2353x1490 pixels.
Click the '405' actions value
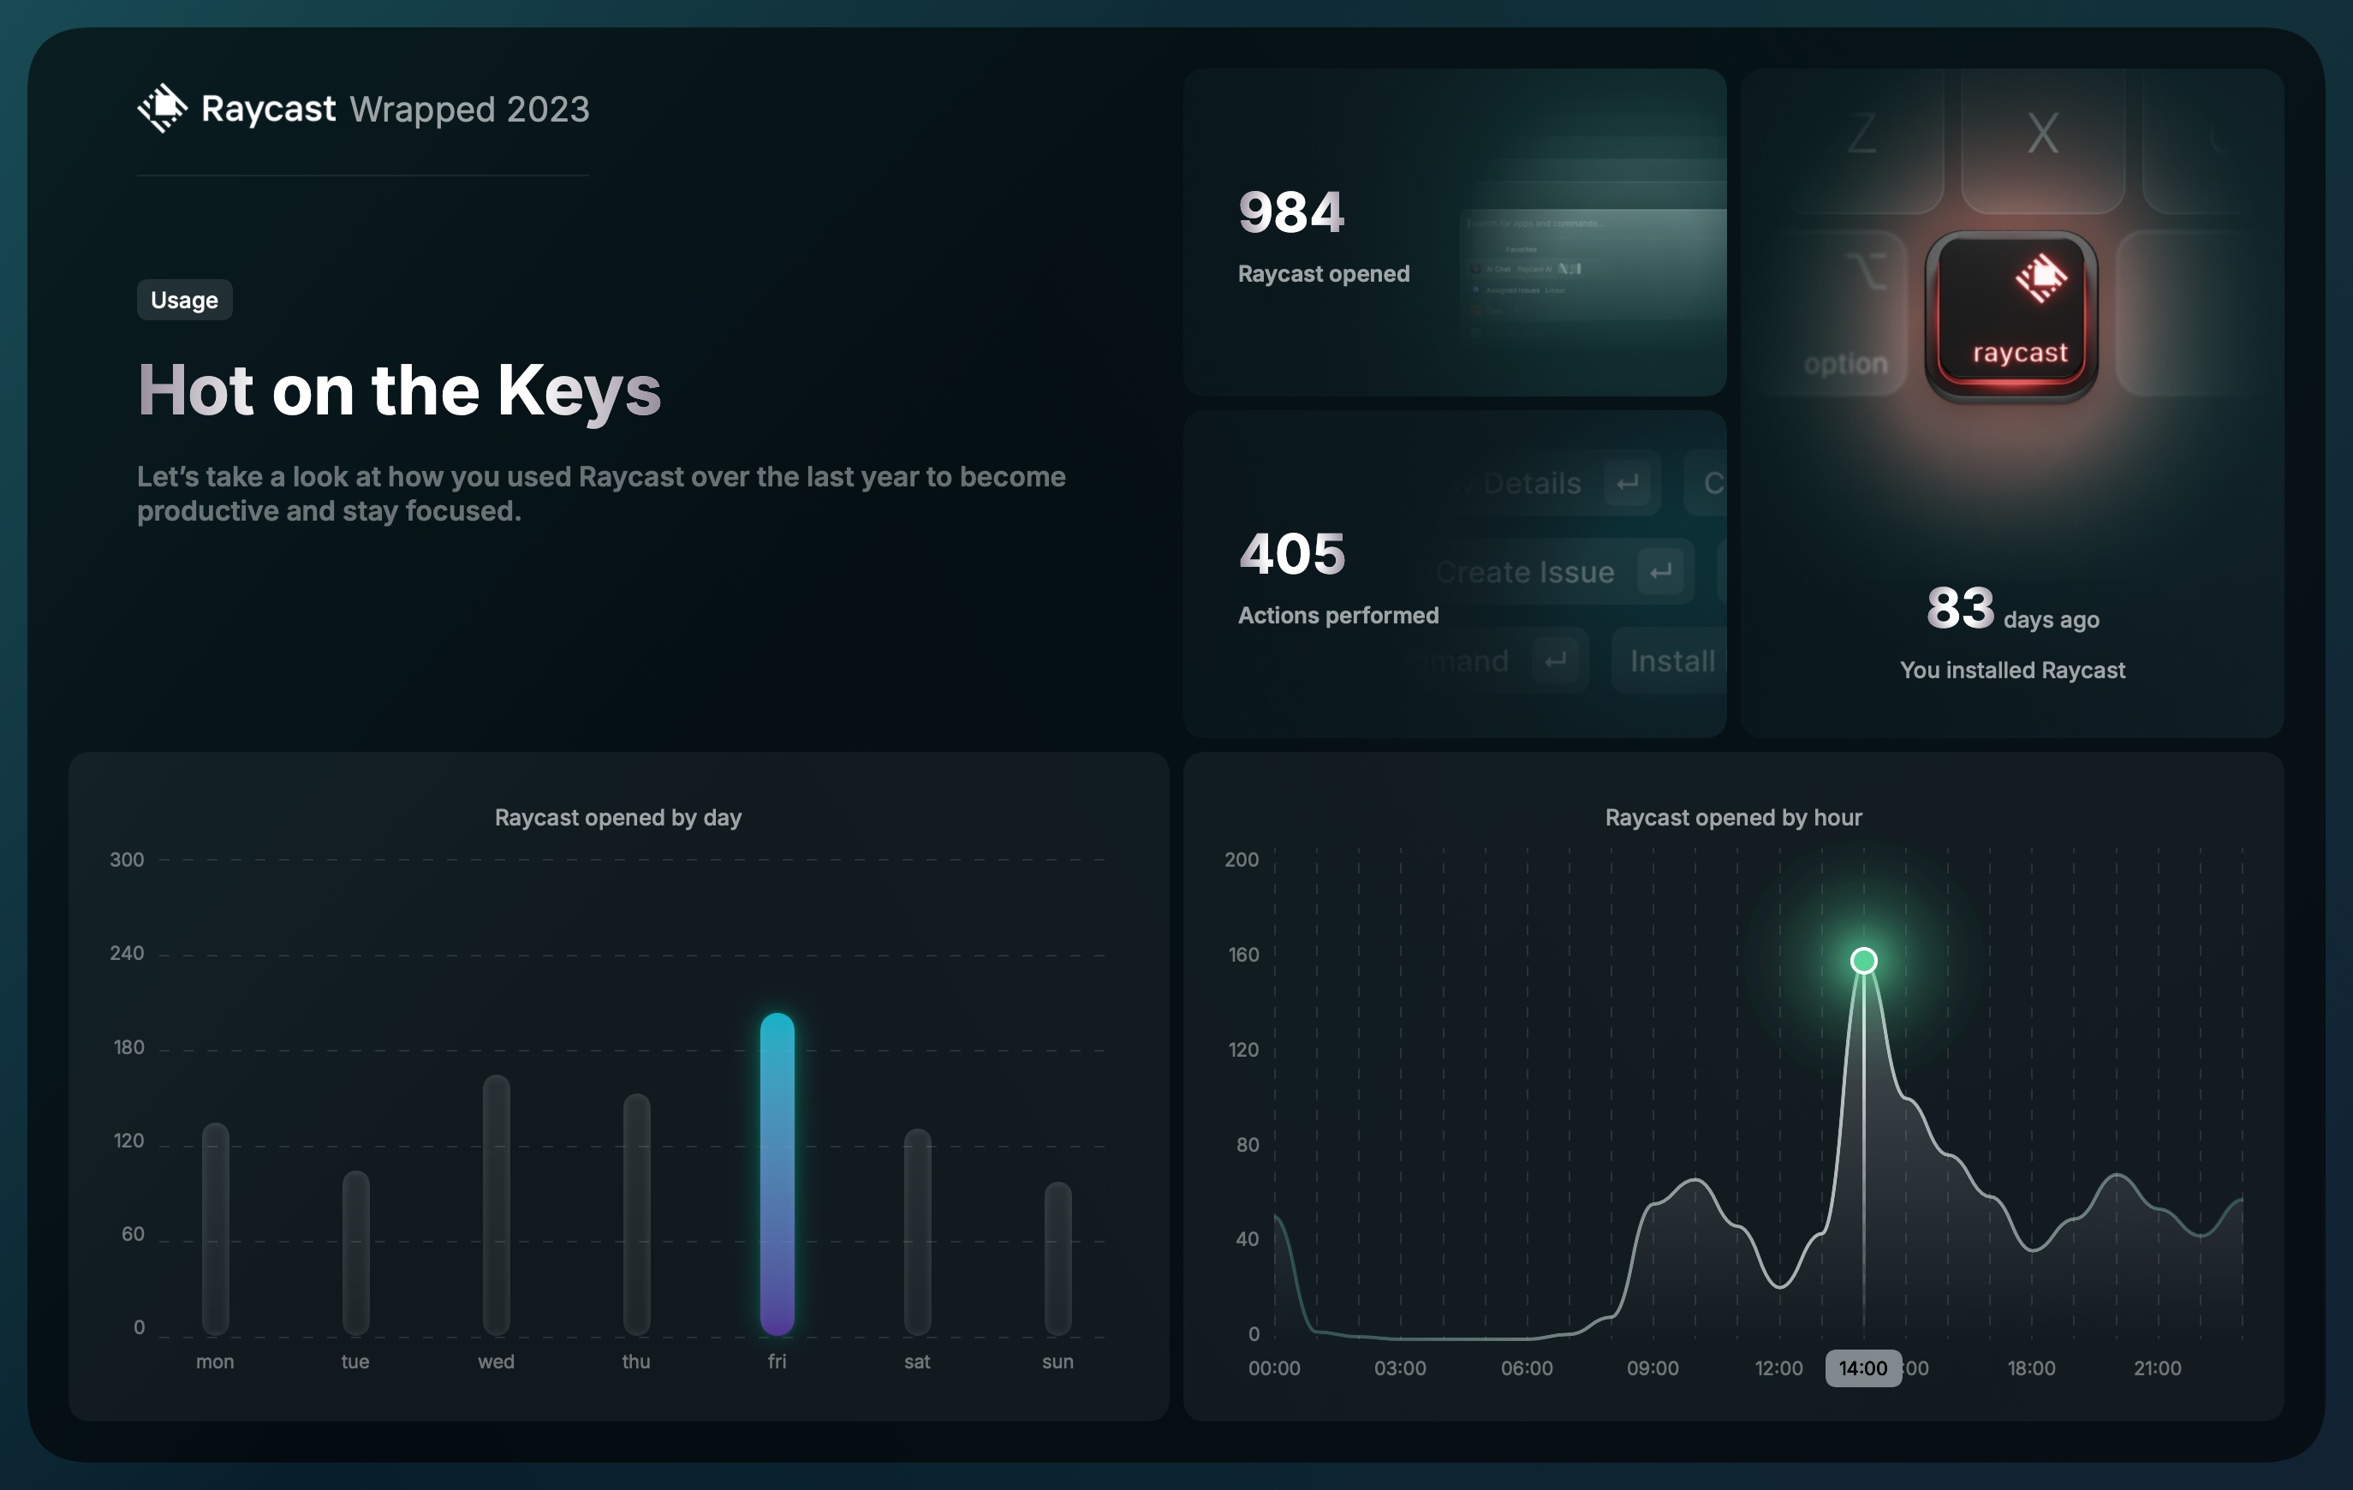[1292, 553]
